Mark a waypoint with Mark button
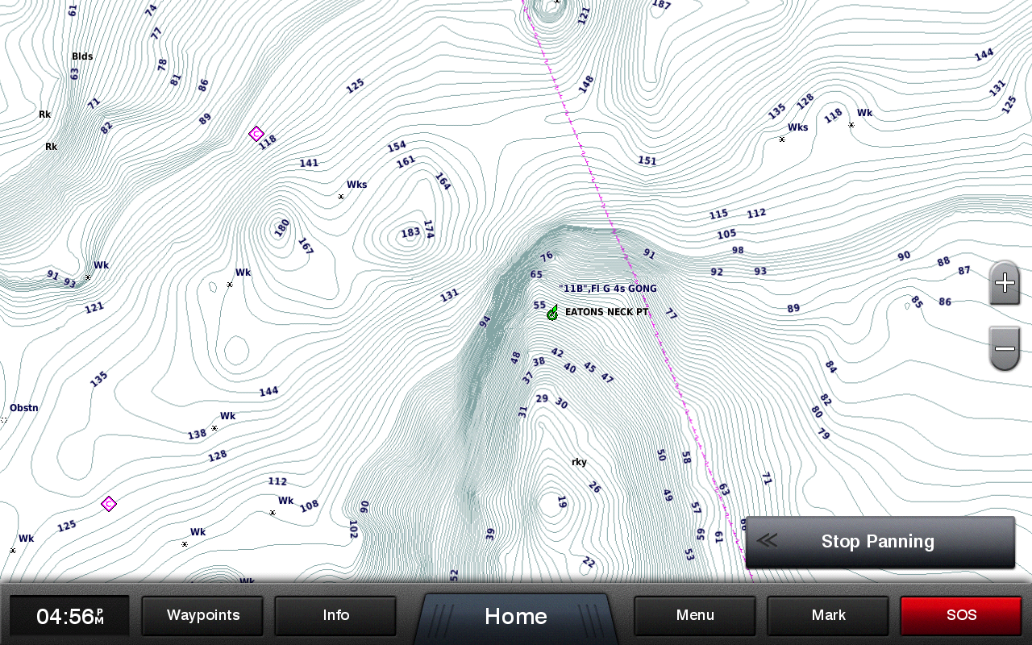The width and height of the screenshot is (1032, 645). click(x=828, y=616)
